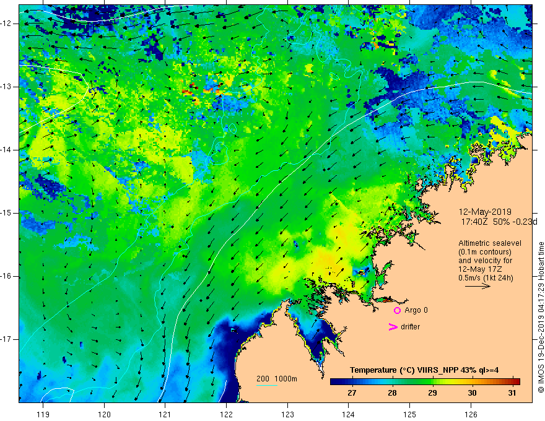Click the 200 1000m depth label

277,379
